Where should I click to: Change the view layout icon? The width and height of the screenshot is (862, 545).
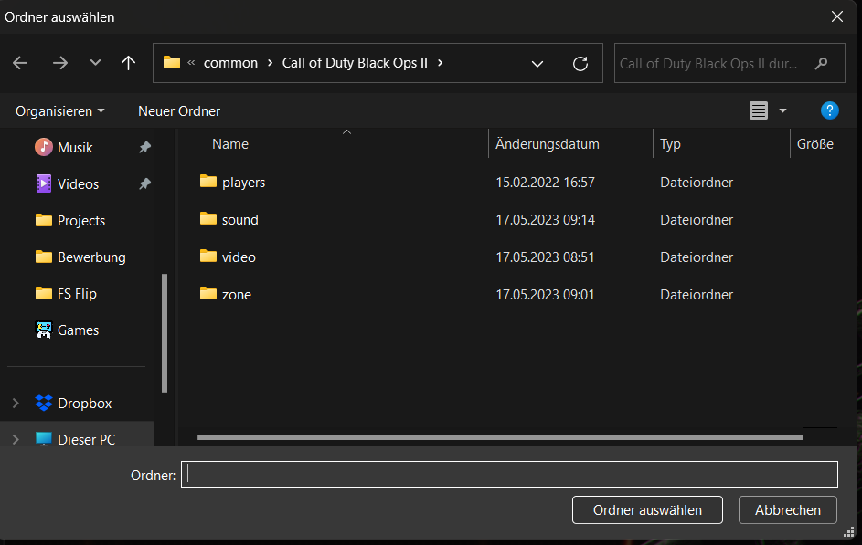click(758, 110)
